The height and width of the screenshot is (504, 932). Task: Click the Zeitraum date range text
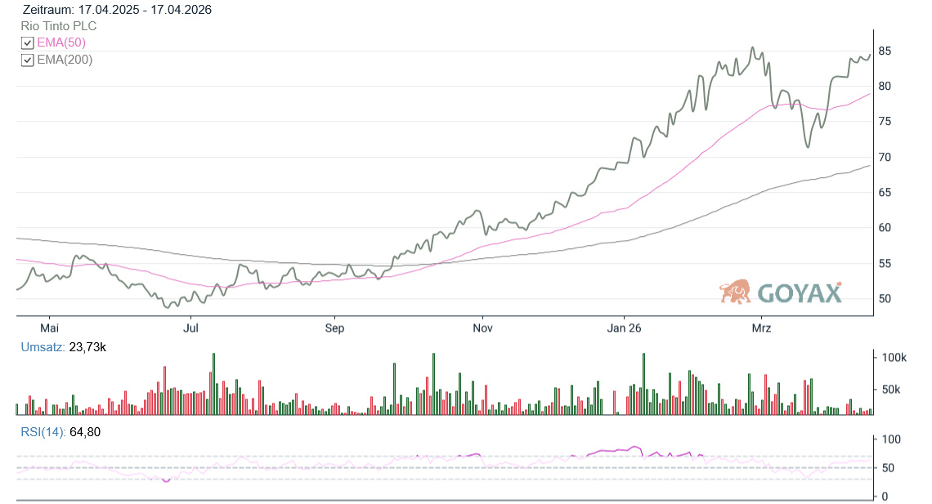117,10
